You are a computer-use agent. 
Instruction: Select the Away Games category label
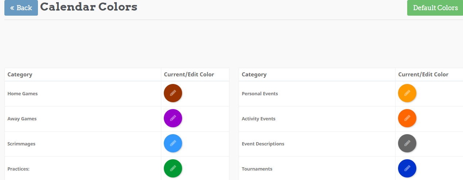pos(22,119)
